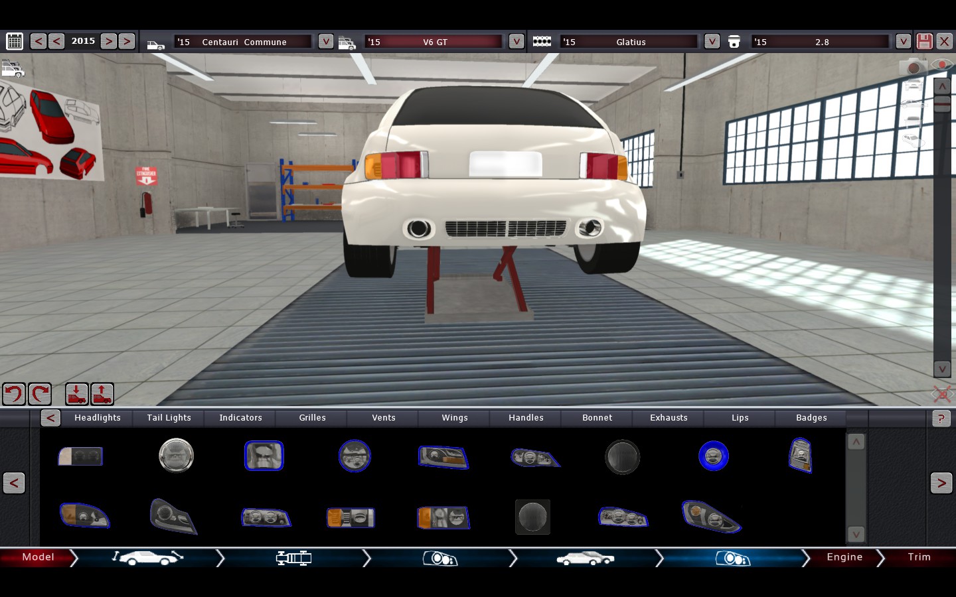Click the red car icon with the up arrow
The height and width of the screenshot is (597, 956).
point(102,394)
